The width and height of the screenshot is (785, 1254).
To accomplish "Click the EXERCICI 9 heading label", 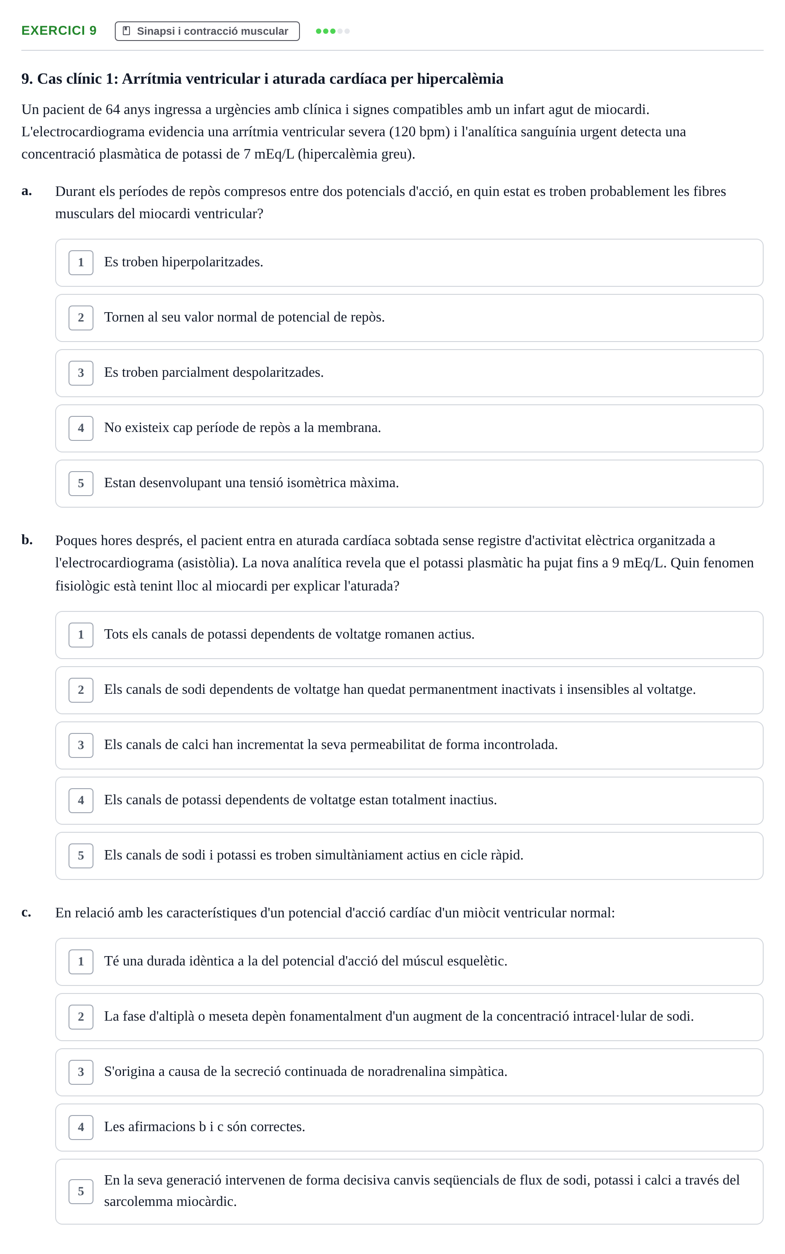I will coord(59,31).
